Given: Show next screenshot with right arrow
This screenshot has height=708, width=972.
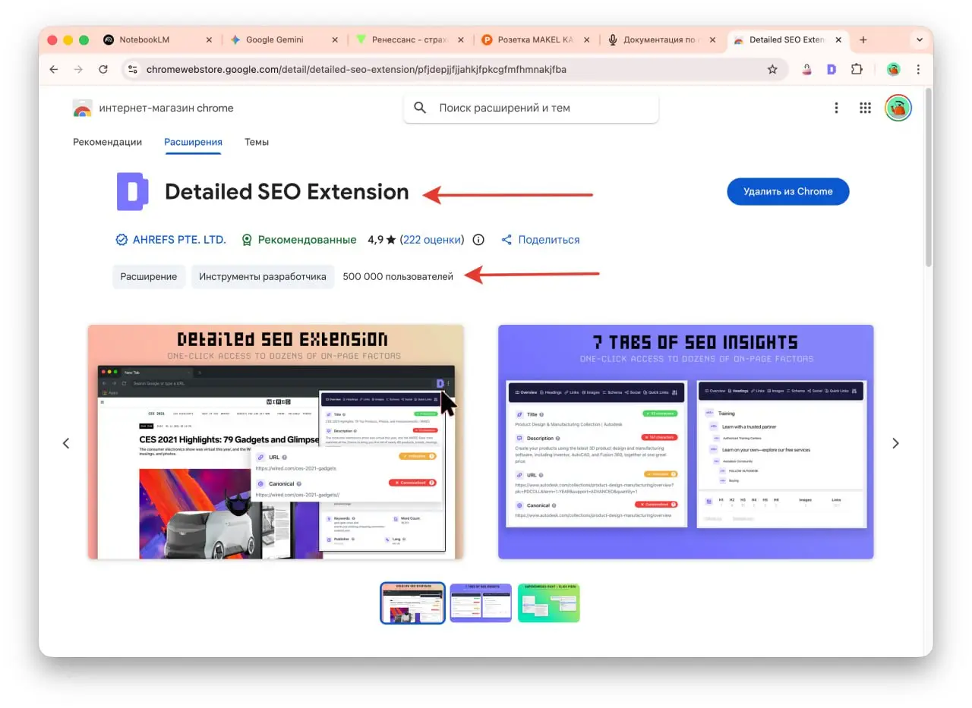Looking at the screenshot, I should [895, 443].
